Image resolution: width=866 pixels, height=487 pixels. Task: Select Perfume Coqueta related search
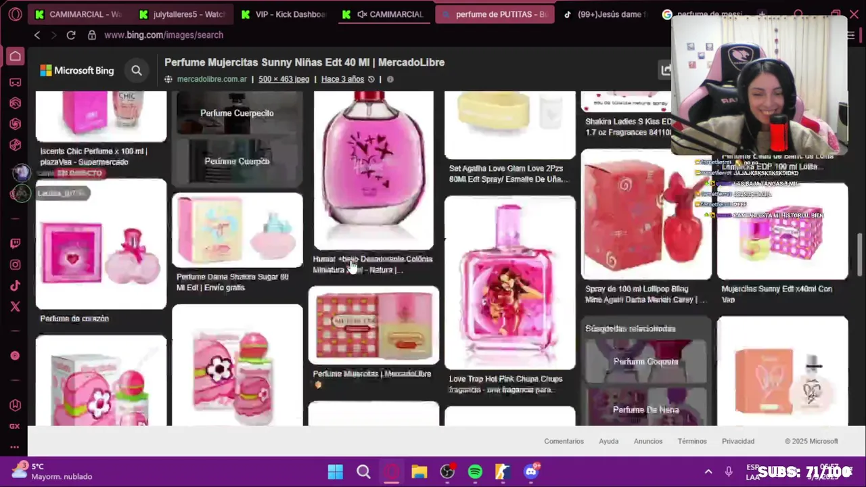645,361
